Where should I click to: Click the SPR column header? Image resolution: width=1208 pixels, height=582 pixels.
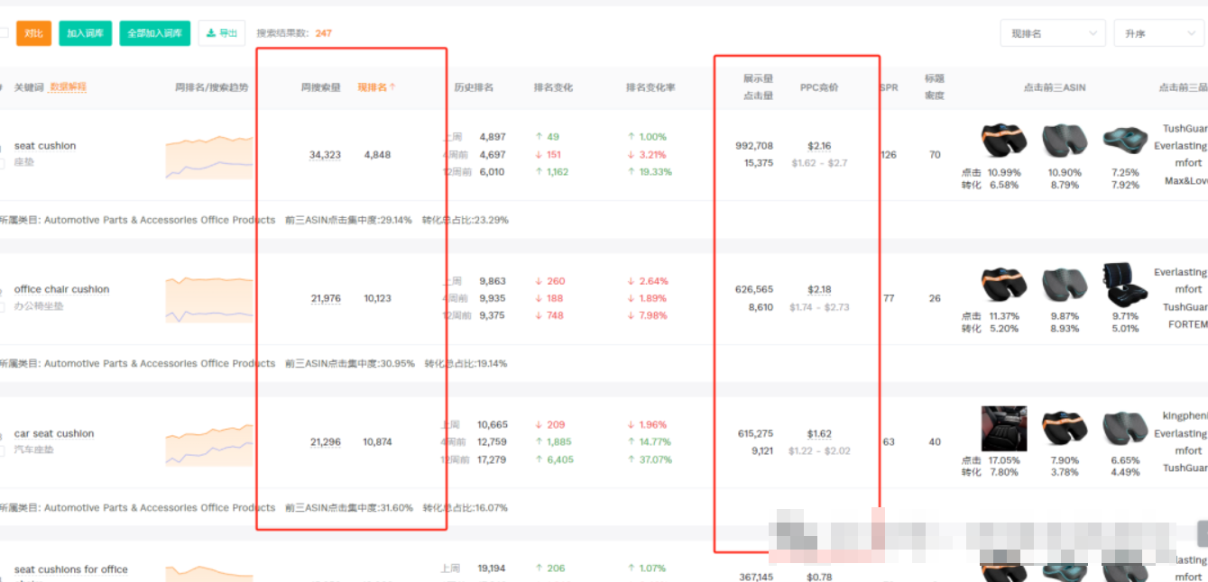point(889,87)
